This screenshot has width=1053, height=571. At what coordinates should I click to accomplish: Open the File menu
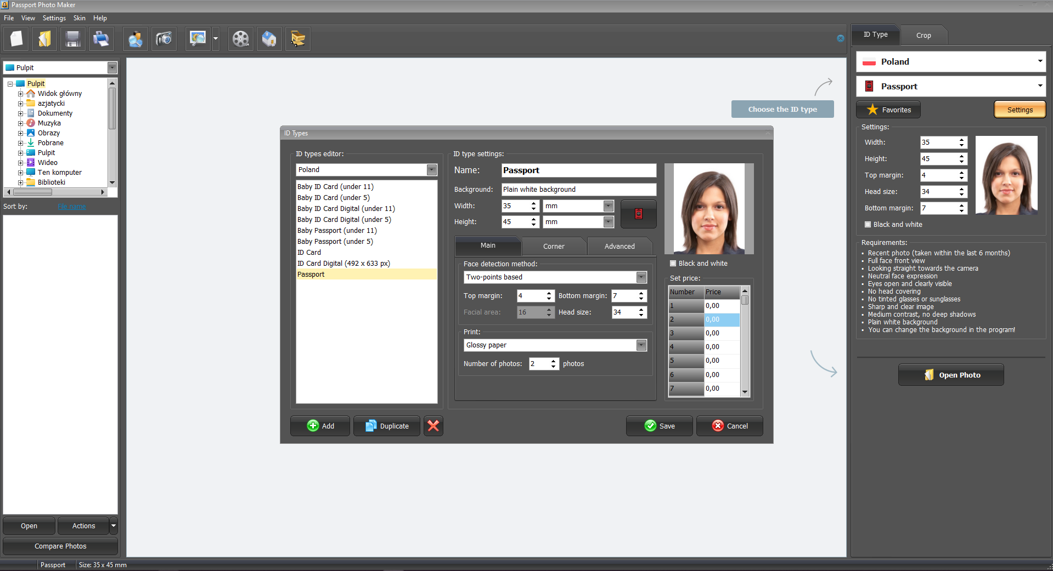(x=9, y=18)
